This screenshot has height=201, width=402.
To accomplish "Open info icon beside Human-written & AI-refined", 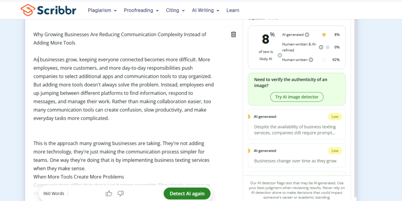I will tap(321, 47).
